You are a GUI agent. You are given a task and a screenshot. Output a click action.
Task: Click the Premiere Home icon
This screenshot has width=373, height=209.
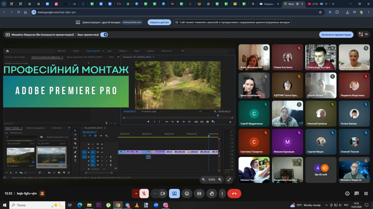point(7,51)
